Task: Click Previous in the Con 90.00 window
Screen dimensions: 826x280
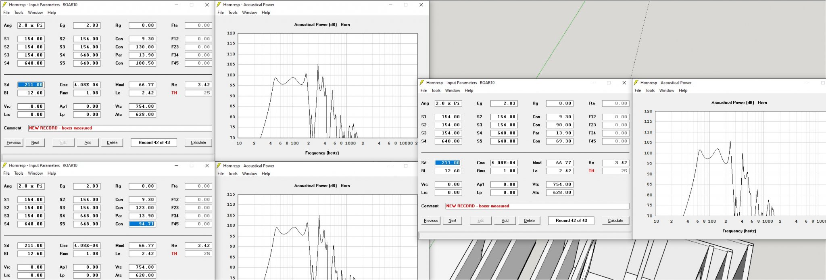Action: (431, 221)
